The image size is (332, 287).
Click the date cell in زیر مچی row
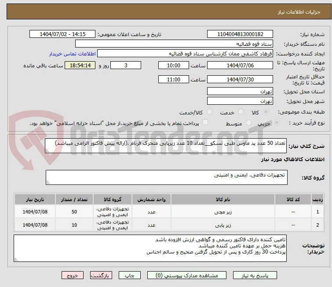[35, 212]
